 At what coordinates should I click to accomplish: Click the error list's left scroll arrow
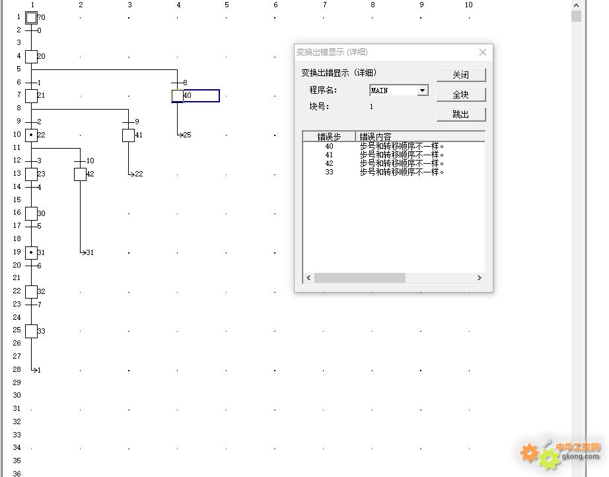[x=308, y=277]
